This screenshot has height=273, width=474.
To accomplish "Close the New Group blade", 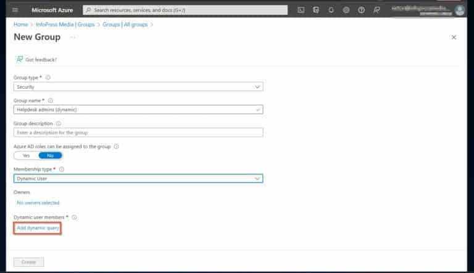I will pyautogui.click(x=454, y=37).
